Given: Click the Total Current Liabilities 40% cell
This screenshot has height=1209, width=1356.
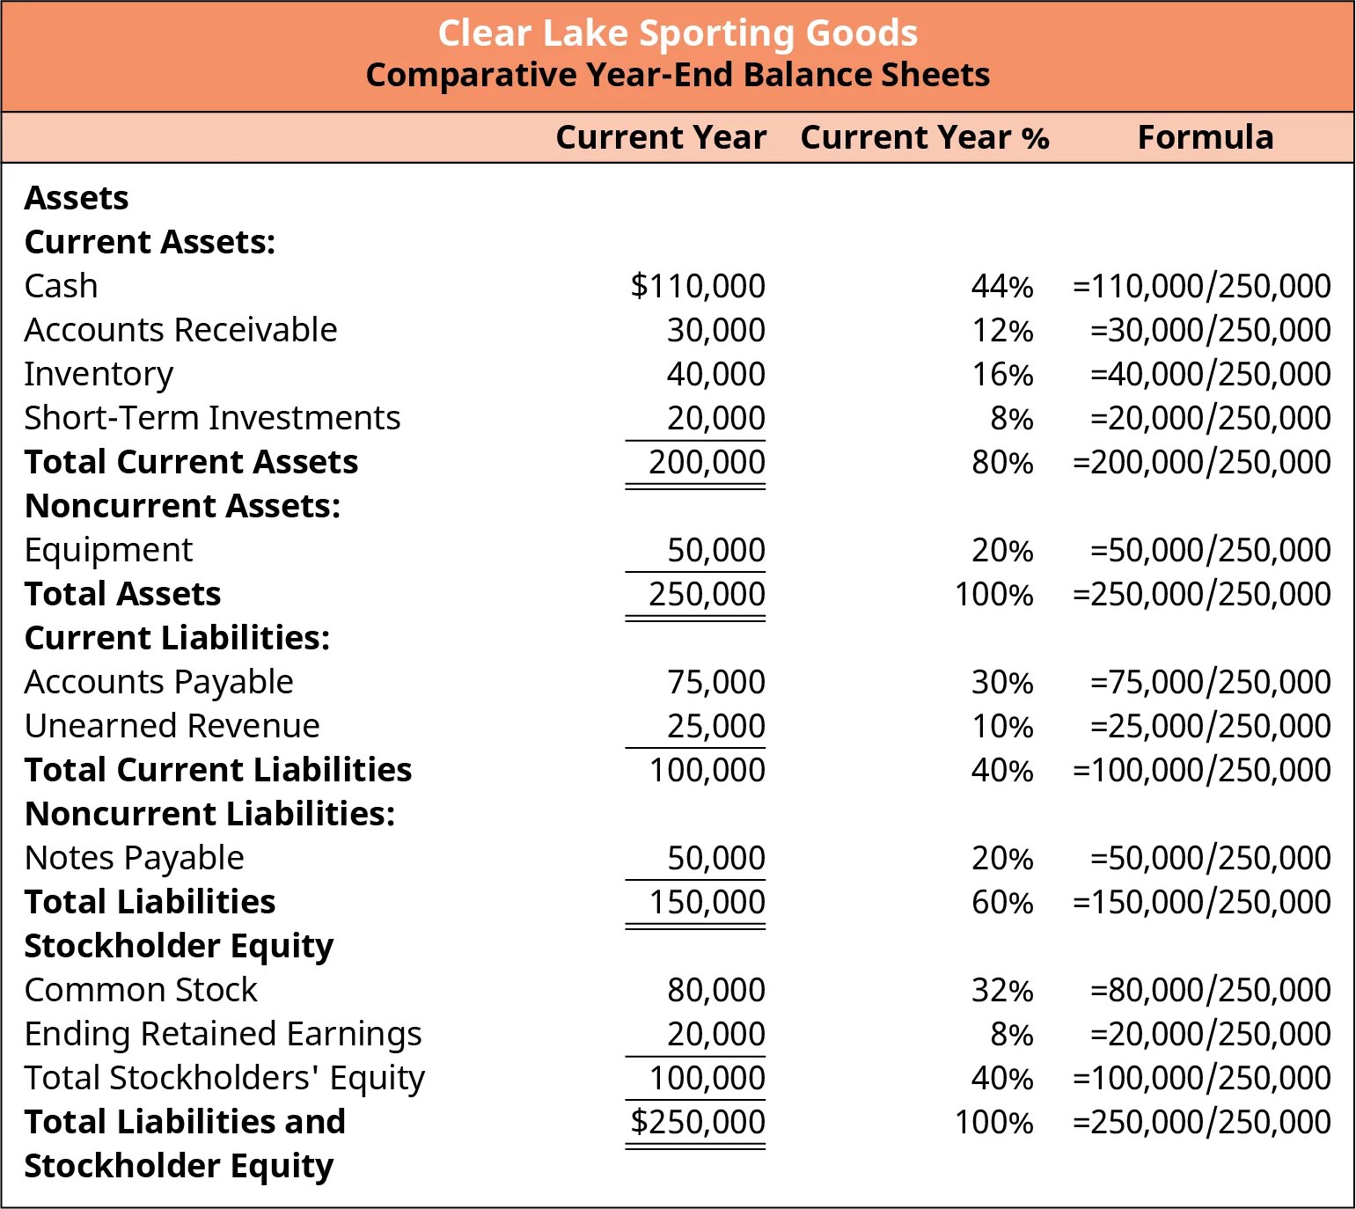Looking at the screenshot, I should coord(1002,770).
